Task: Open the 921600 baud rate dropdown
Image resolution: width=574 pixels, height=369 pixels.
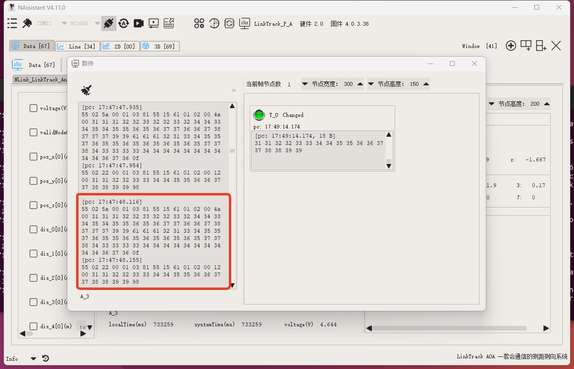Action: (x=97, y=23)
